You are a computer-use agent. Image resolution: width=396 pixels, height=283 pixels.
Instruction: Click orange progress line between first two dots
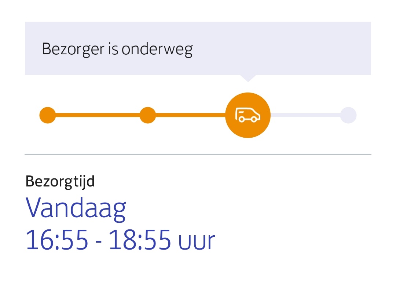pos(98,115)
